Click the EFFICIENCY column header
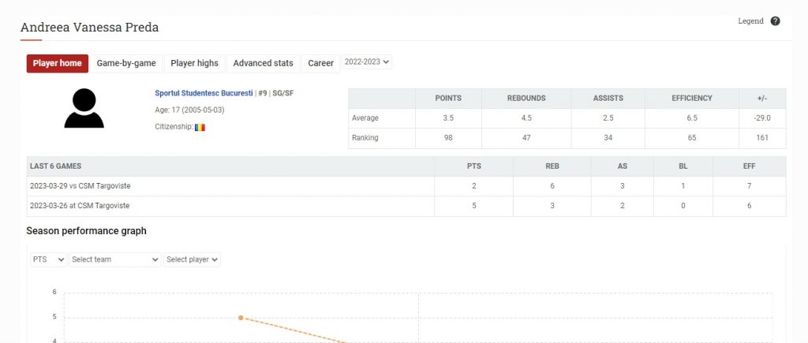 coord(691,99)
